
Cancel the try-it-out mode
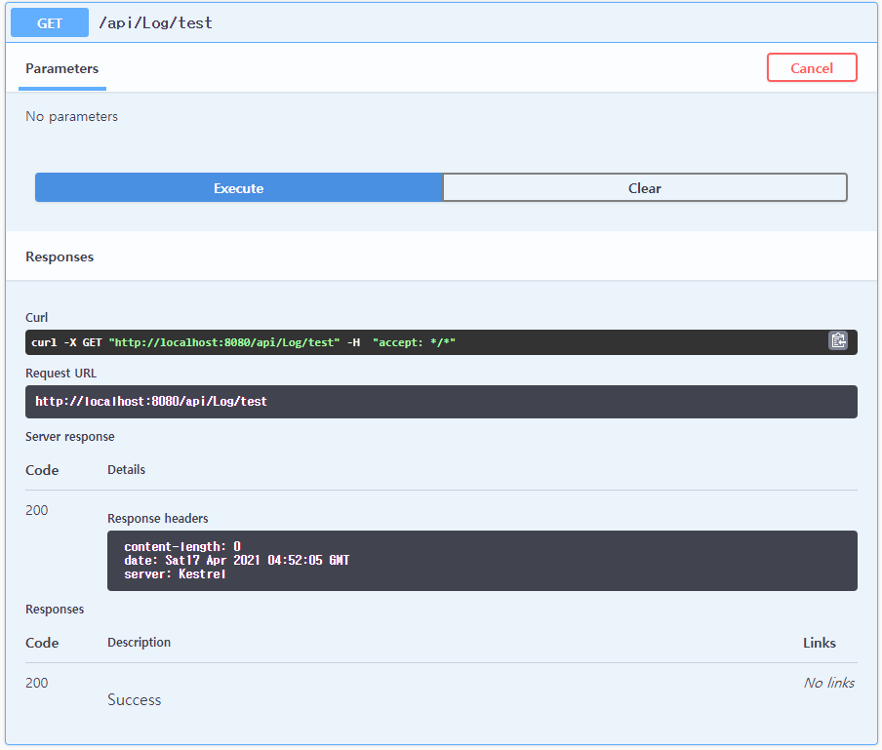(812, 68)
